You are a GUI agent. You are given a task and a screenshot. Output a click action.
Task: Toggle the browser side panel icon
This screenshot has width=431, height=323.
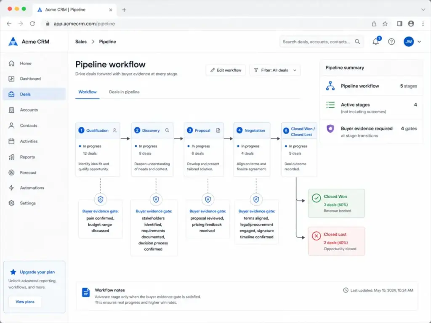click(400, 24)
